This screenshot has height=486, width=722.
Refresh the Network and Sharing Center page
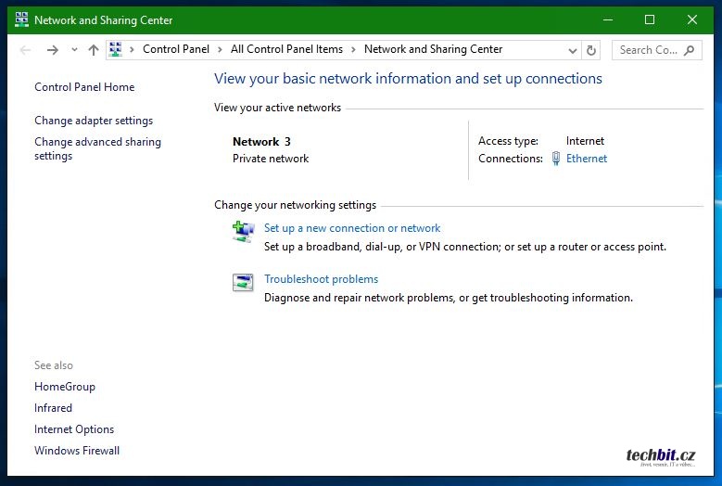[x=592, y=50]
